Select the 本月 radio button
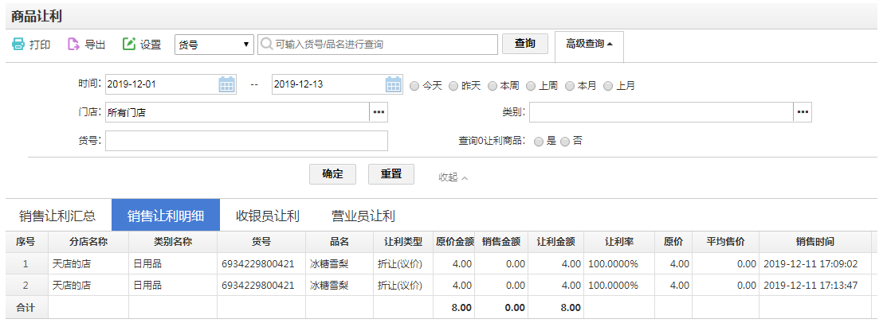 [x=569, y=87]
